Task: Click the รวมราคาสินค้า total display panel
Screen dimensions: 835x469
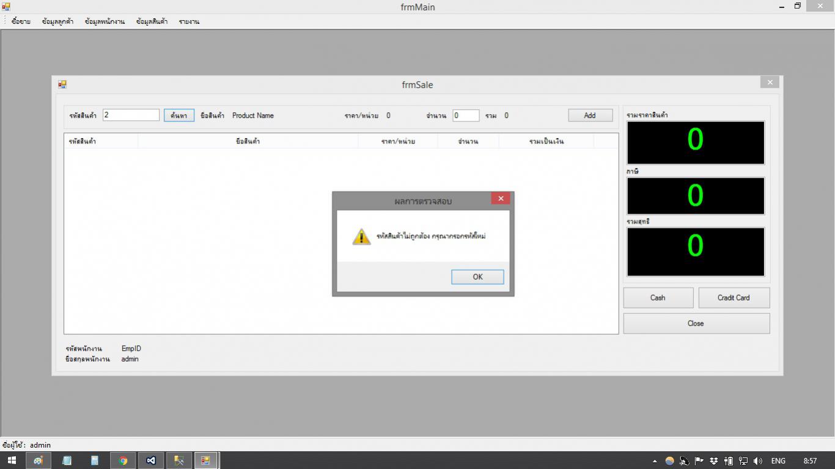Action: pyautogui.click(x=696, y=142)
